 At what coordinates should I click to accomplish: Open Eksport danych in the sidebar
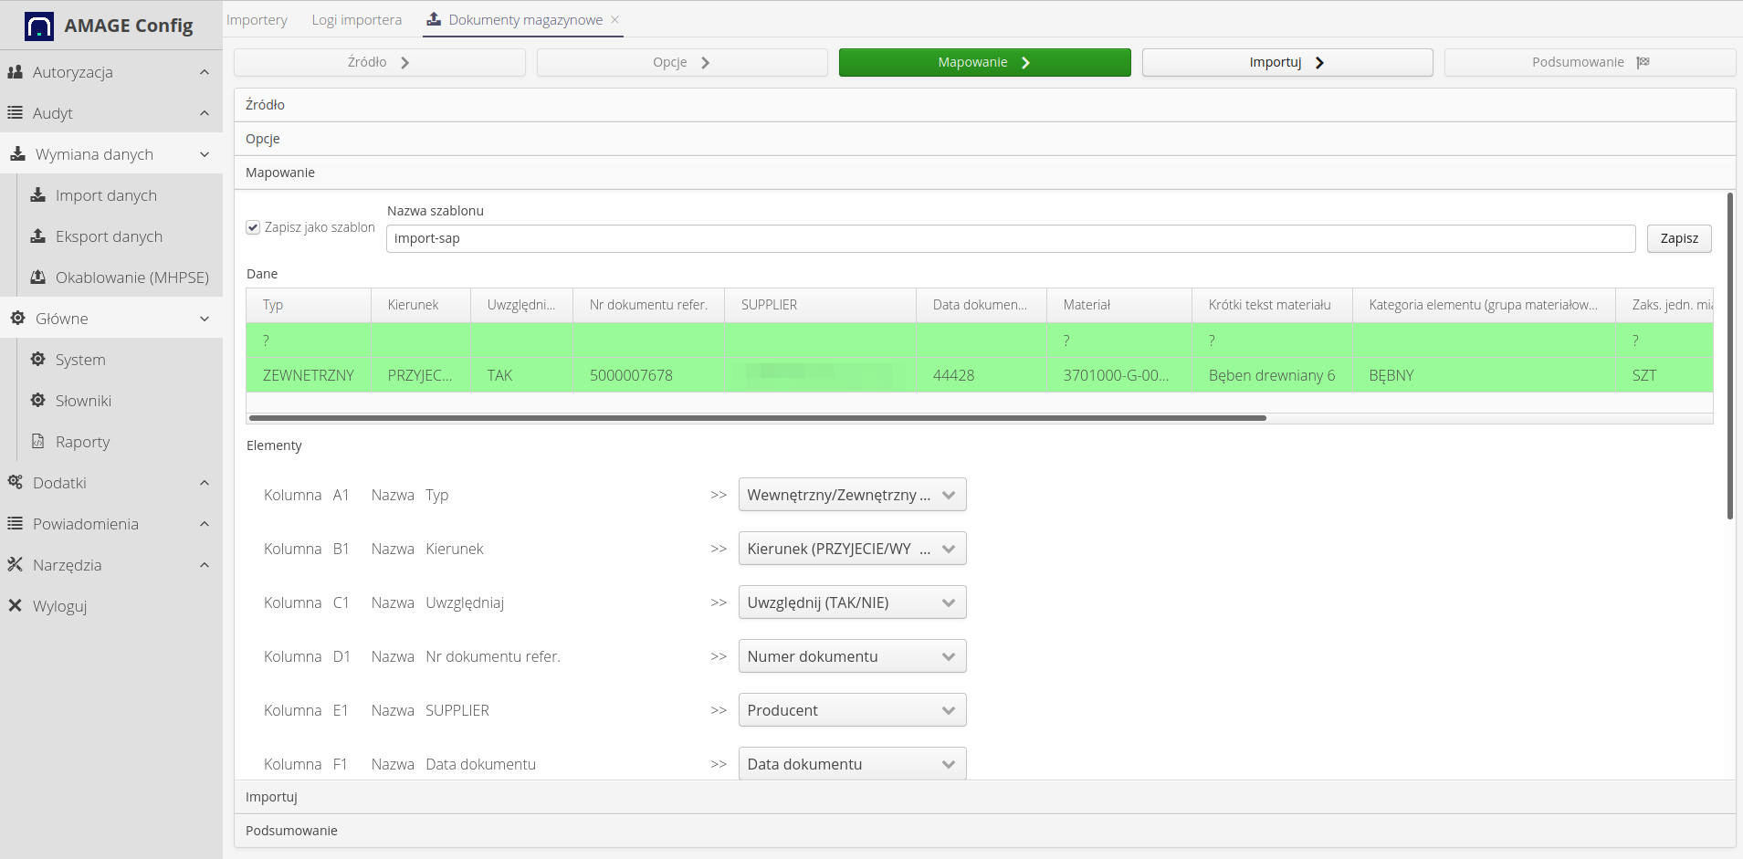(108, 236)
